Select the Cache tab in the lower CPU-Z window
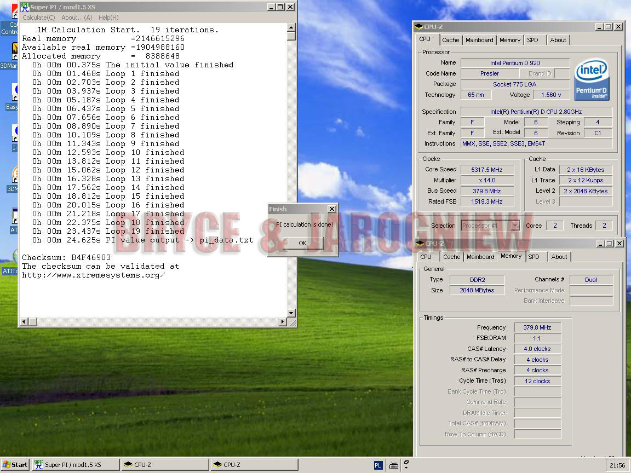Viewport: 631px width, 473px height. coord(451,257)
